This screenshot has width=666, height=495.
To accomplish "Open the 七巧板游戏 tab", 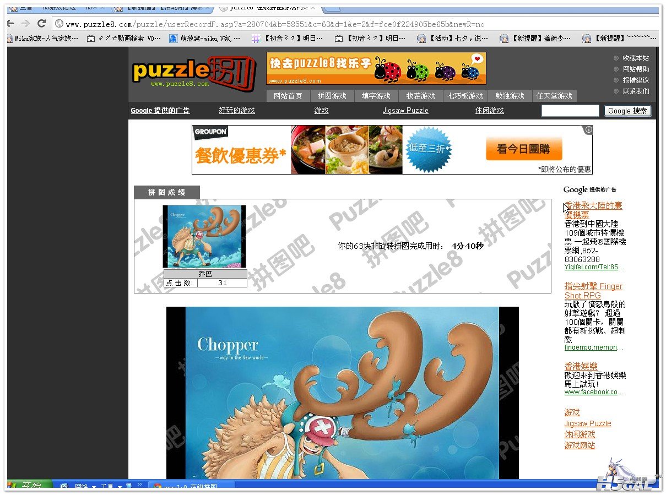I will tap(465, 96).
